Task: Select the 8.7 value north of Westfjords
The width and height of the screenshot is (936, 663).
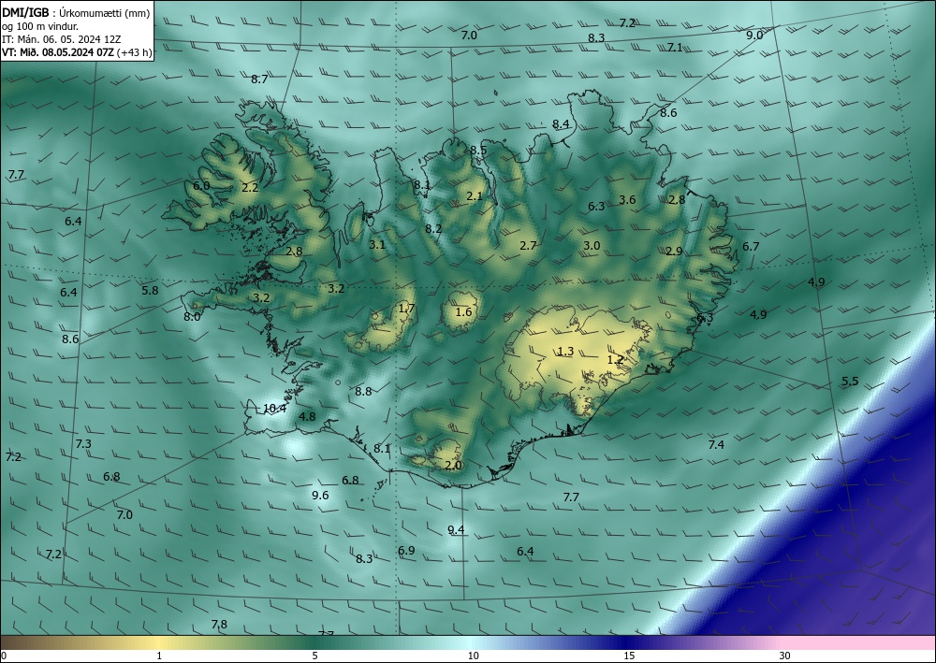Action: click(259, 79)
